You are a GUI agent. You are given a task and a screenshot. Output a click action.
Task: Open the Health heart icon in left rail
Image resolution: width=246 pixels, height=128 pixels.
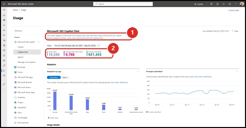pyautogui.click(x=4, y=75)
